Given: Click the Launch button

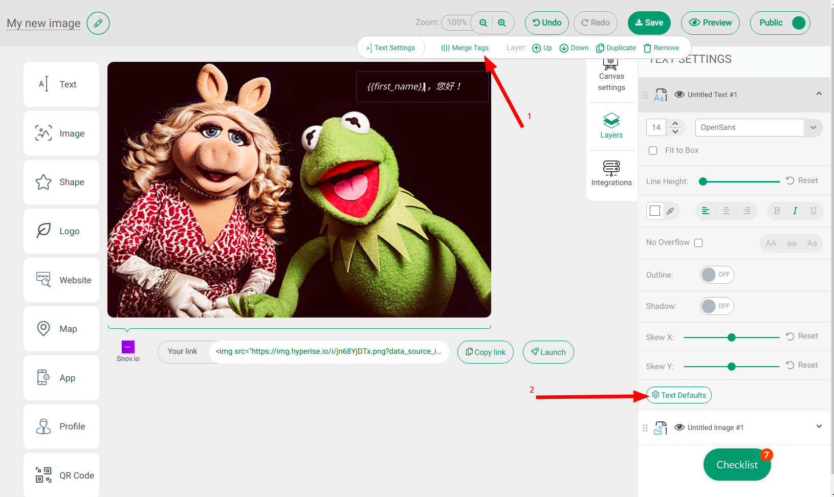Looking at the screenshot, I should (548, 352).
